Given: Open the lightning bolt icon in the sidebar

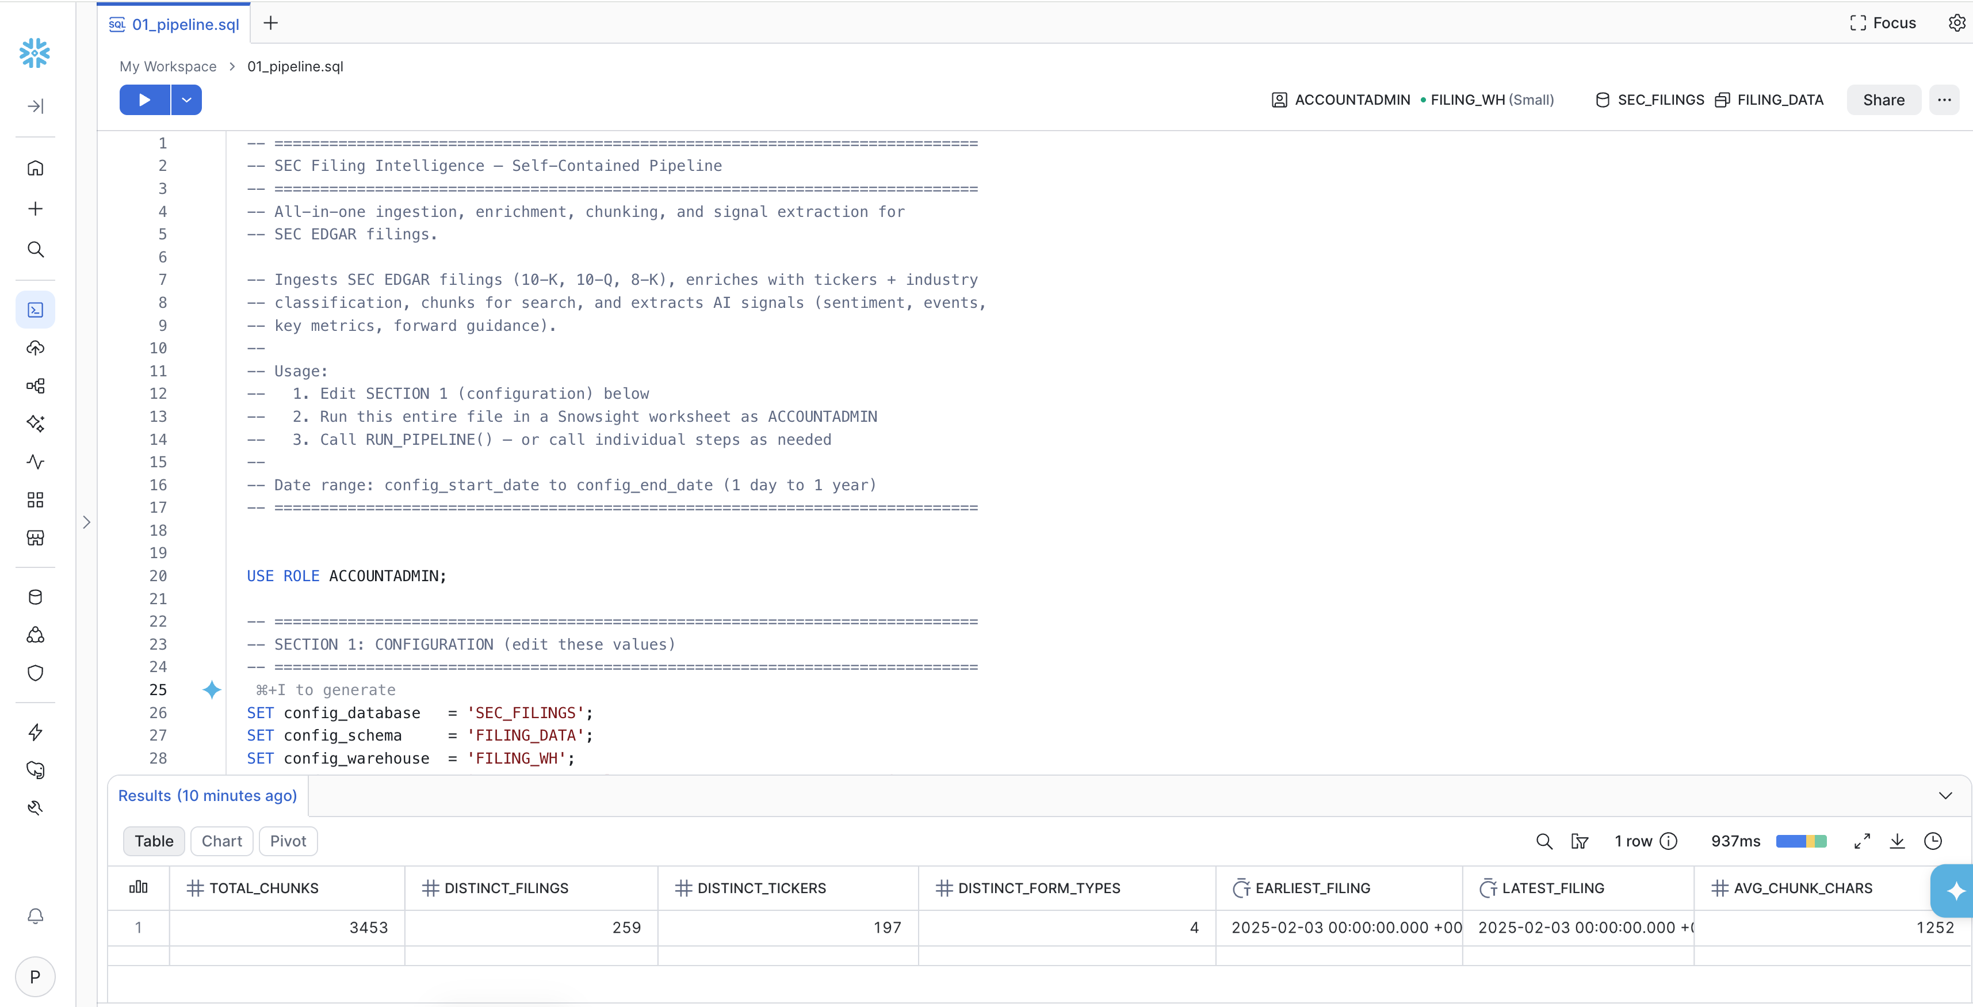Looking at the screenshot, I should point(35,732).
